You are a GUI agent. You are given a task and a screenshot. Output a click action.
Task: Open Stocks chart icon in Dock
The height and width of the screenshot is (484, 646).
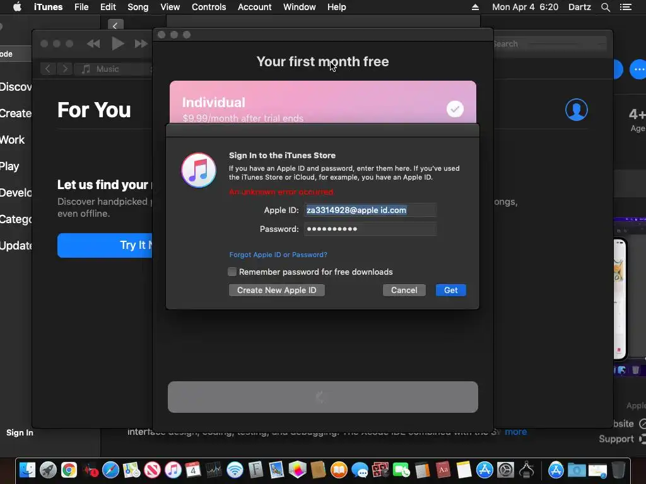point(214,470)
